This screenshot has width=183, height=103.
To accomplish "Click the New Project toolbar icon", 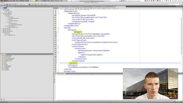I will coord(5,4).
